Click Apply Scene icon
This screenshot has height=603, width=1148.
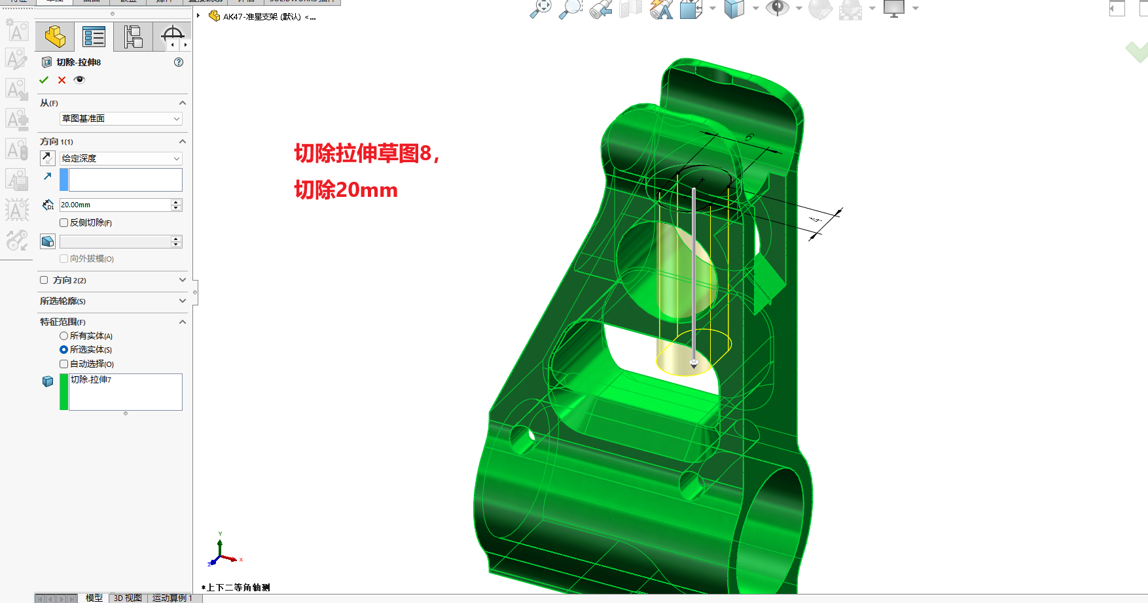tap(850, 9)
